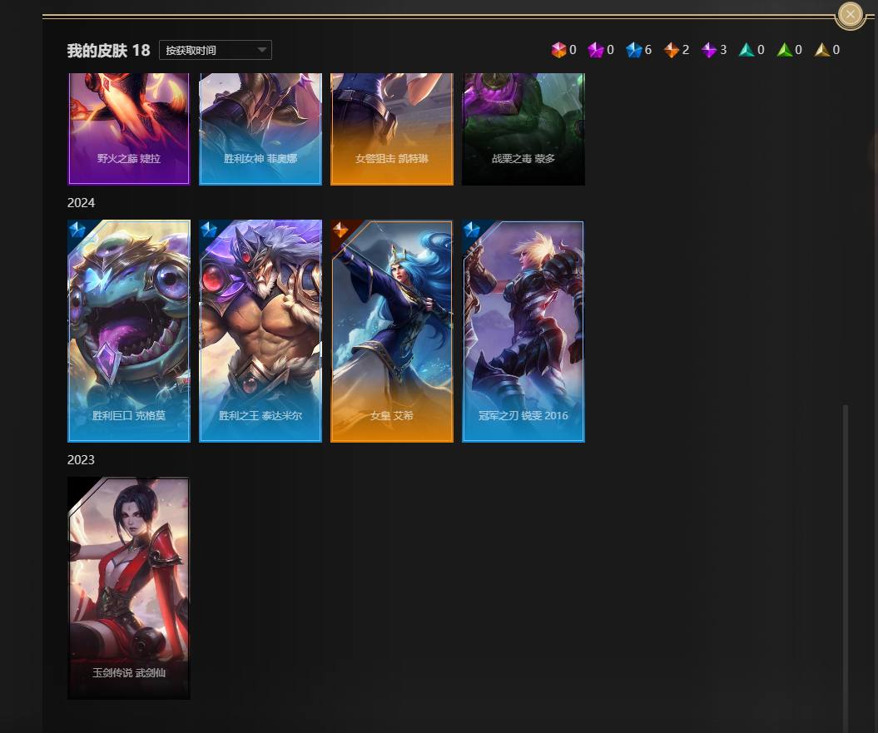Click the orange diamond gem showing 2
The width and height of the screenshot is (878, 733).
pos(672,50)
